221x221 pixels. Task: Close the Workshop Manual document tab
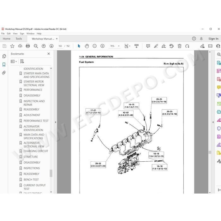[57, 39]
